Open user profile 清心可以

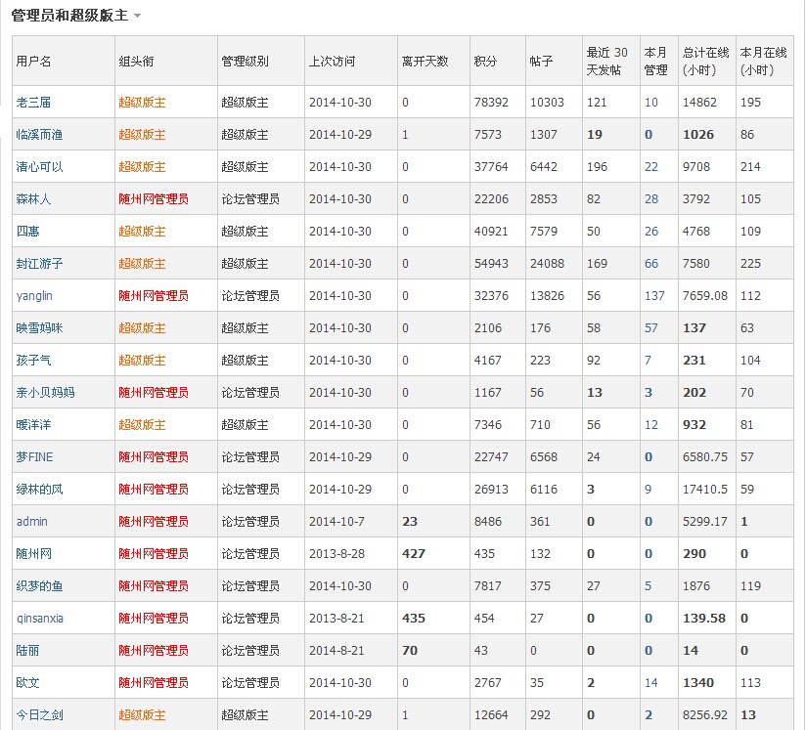pyautogui.click(x=39, y=167)
